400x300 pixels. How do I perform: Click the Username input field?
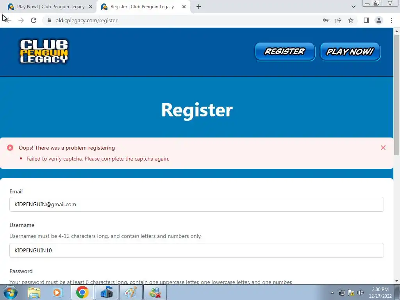(x=196, y=250)
